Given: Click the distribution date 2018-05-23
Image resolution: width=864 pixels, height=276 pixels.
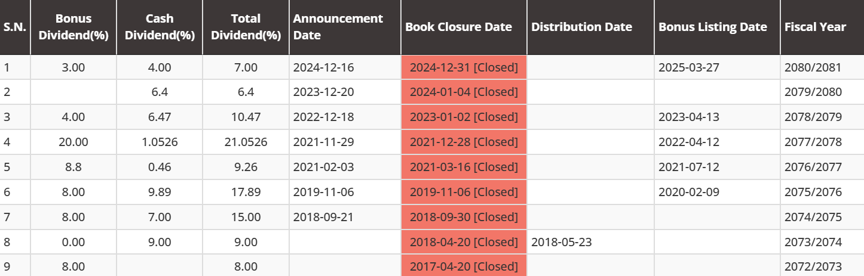Looking at the screenshot, I should [x=561, y=242].
